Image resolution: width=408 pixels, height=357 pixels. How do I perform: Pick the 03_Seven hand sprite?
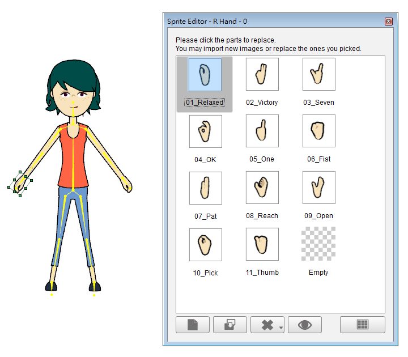coord(318,75)
